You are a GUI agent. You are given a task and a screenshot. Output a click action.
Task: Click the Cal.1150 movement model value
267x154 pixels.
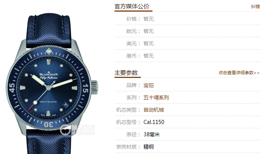[x=154, y=122]
